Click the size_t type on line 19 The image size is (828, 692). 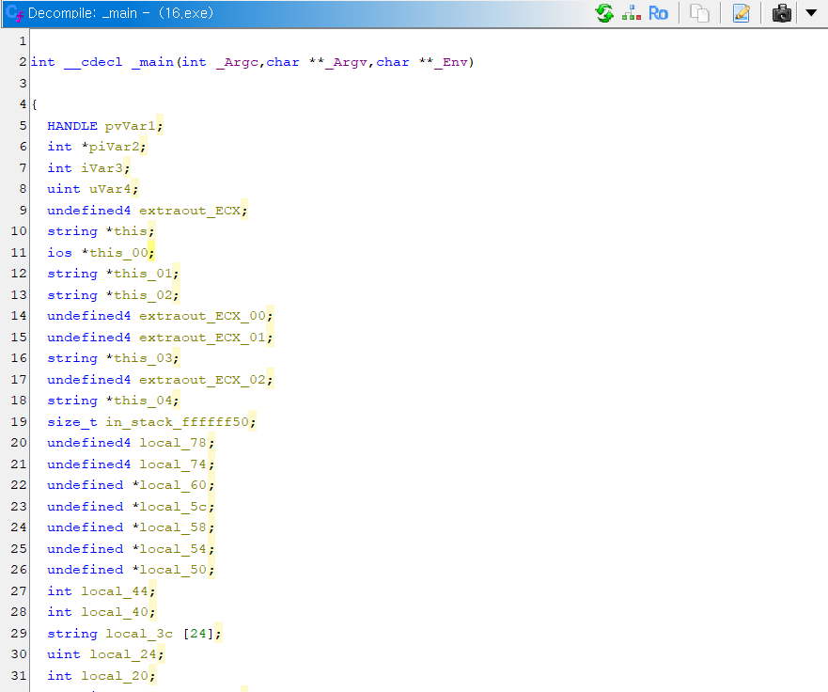(x=72, y=422)
